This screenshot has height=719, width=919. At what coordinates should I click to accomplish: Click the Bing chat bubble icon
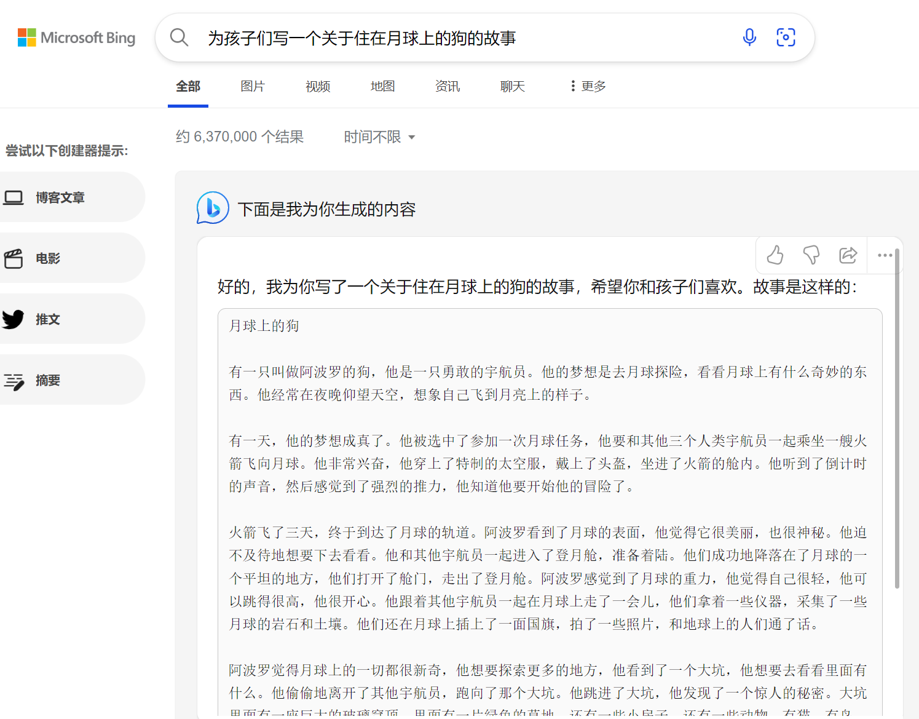pyautogui.click(x=212, y=209)
